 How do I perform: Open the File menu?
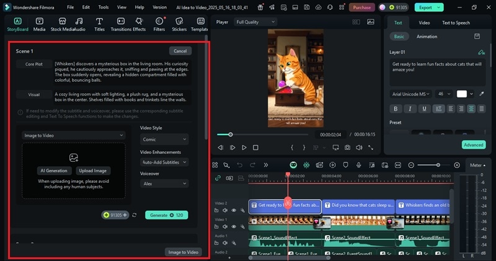70,7
